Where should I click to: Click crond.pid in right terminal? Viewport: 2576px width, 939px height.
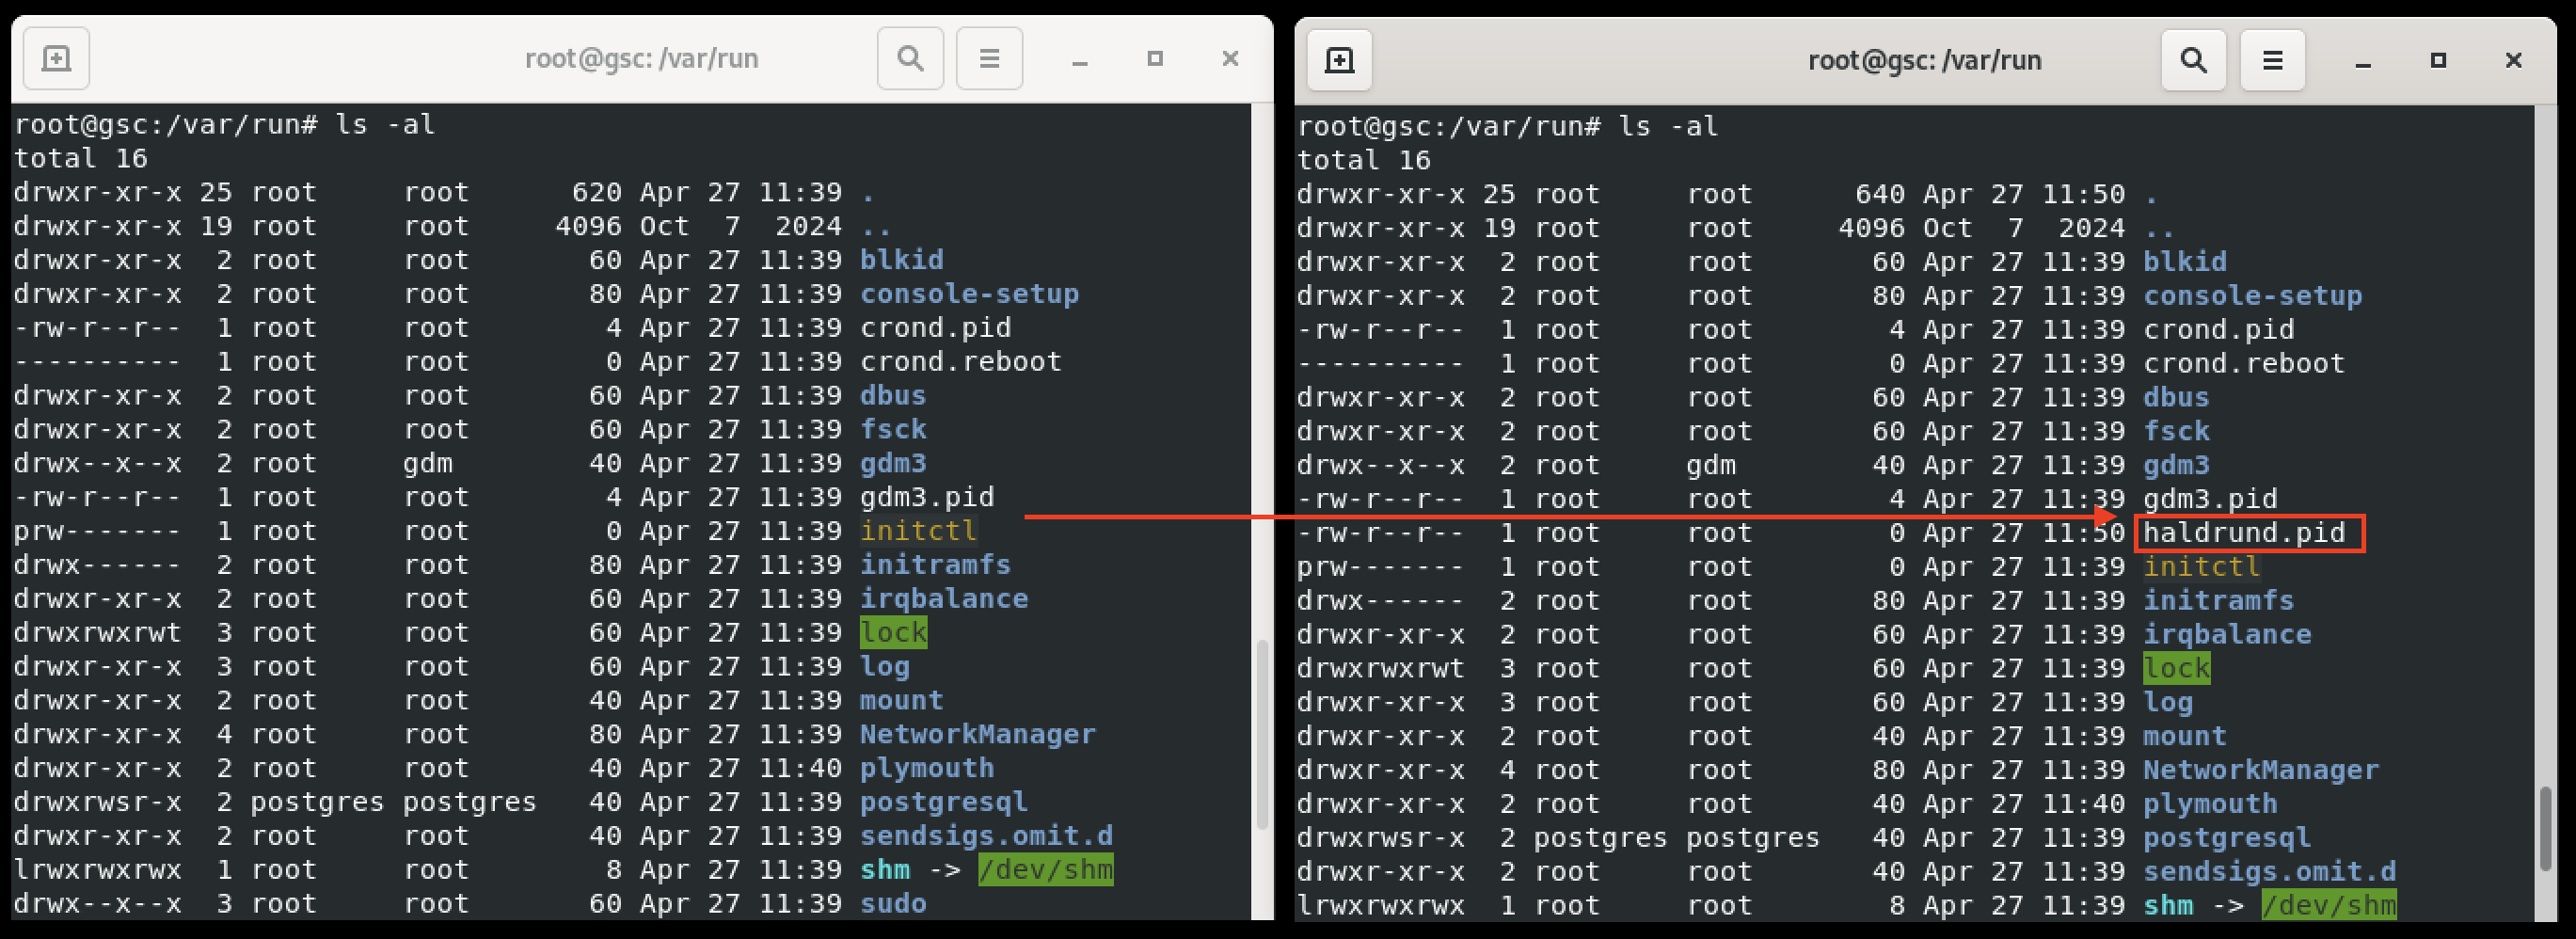[x=2218, y=330]
